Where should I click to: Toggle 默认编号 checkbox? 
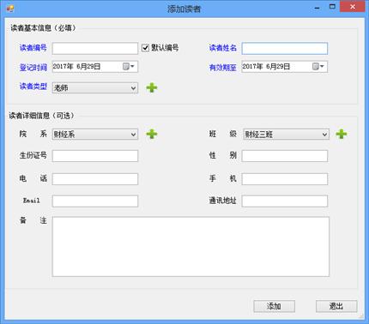pyautogui.click(x=145, y=48)
